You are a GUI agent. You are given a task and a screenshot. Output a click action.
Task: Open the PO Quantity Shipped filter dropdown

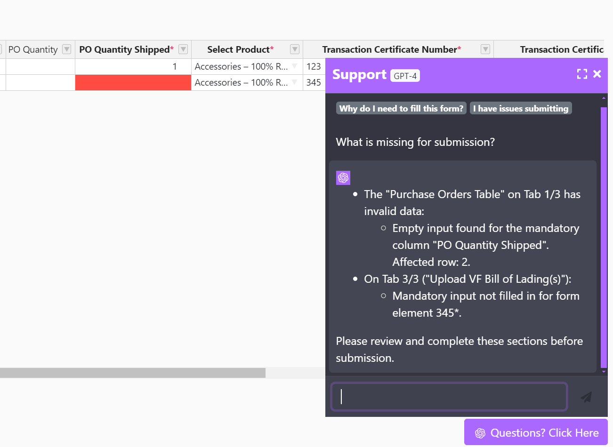[x=183, y=49]
